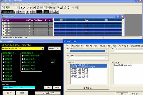Viewport: 143px width, 95px height.
Task: Click OK in the System Setup dialog
Action: 122,94
